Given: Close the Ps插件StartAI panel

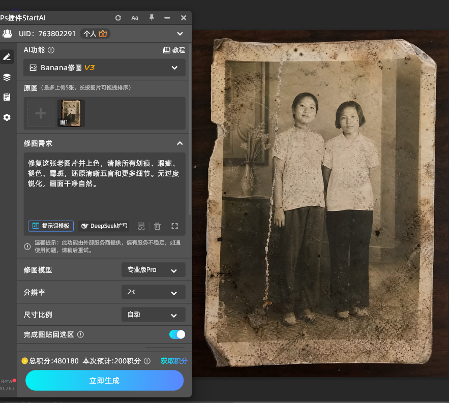Looking at the screenshot, I should tap(184, 18).
